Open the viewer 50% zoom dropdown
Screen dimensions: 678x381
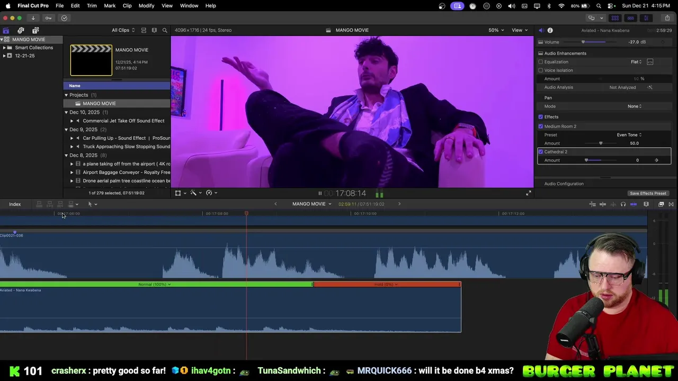[x=496, y=30]
